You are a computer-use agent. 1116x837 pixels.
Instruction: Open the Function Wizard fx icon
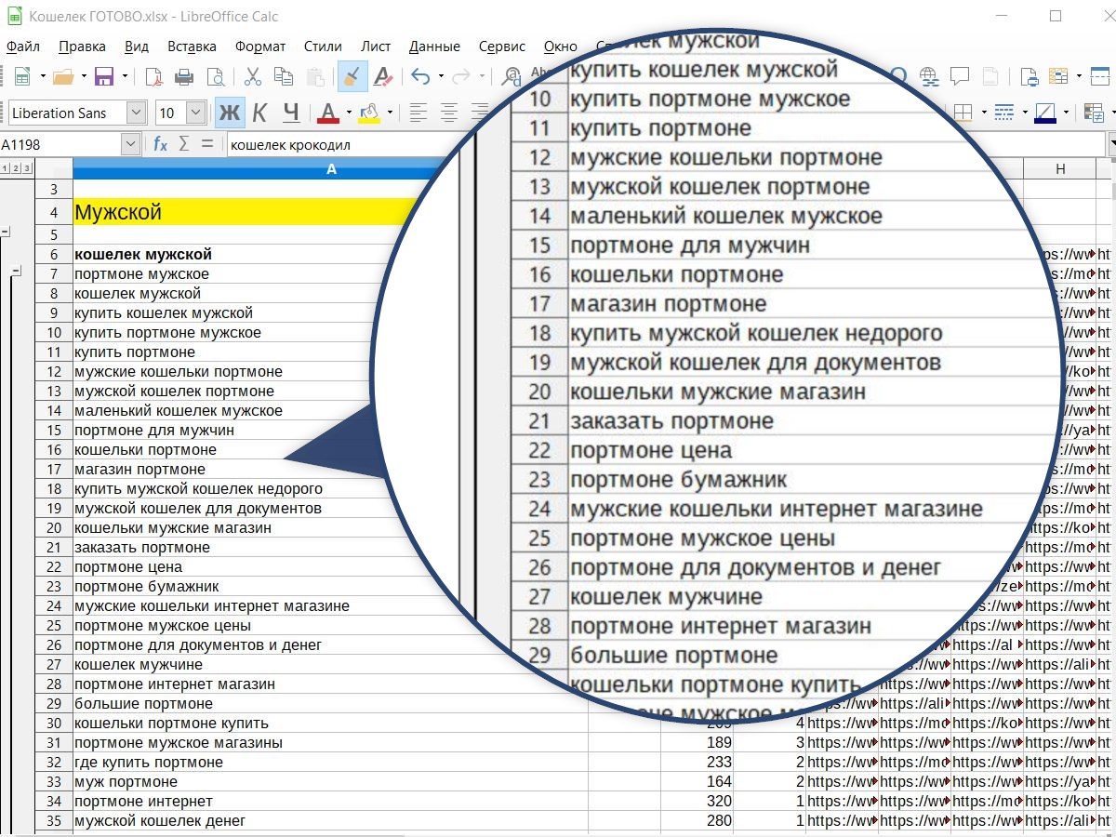[160, 144]
